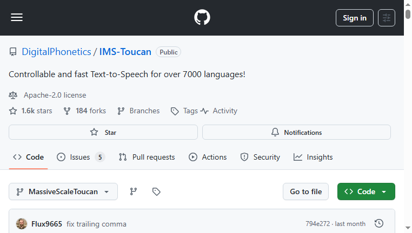Open the IMS-Toucan repository link

[x=125, y=52]
